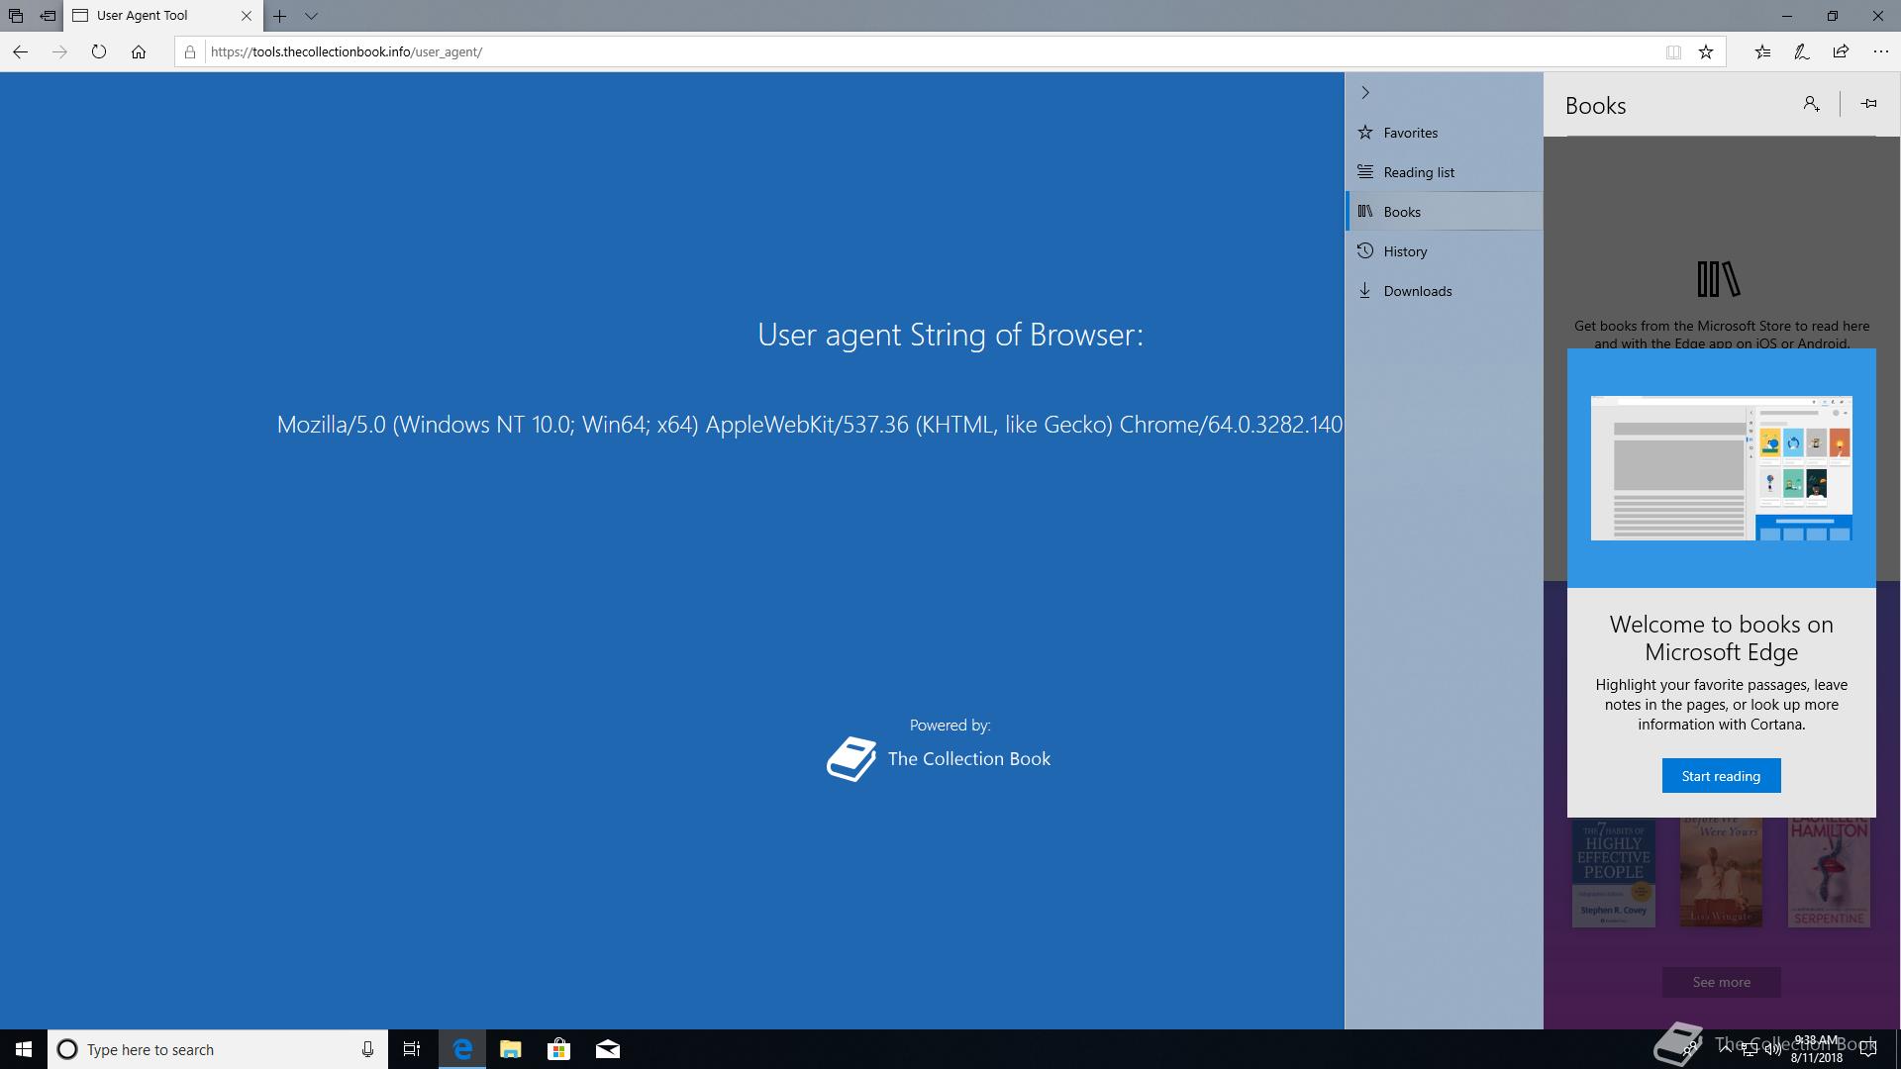Screen dimensions: 1901x1069
Task: Add notes with the pen icon
Action: pyautogui.click(x=1802, y=51)
